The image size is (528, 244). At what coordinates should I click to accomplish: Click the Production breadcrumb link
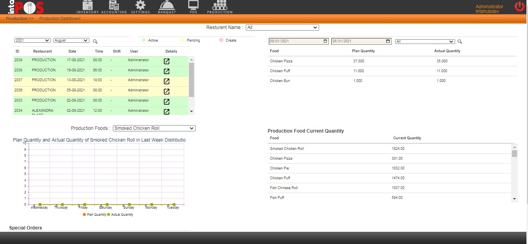(x=20, y=18)
